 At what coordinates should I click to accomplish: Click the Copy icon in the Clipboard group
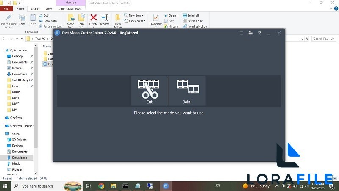[22, 20]
